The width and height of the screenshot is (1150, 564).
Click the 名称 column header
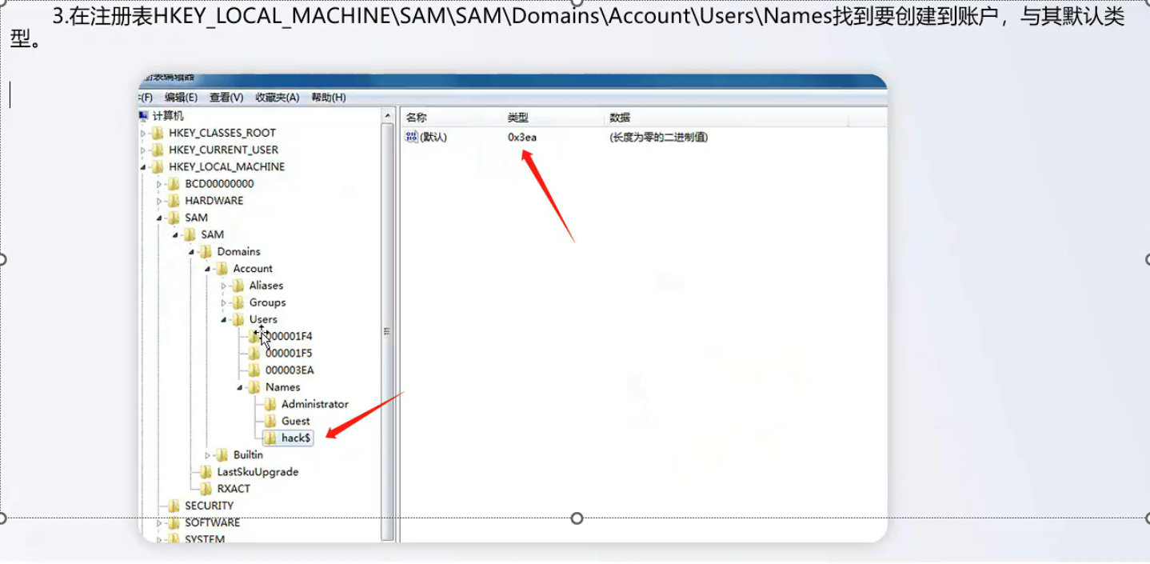[416, 118]
